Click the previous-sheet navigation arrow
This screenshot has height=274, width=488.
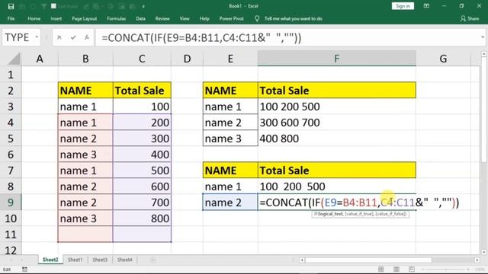click(x=11, y=260)
